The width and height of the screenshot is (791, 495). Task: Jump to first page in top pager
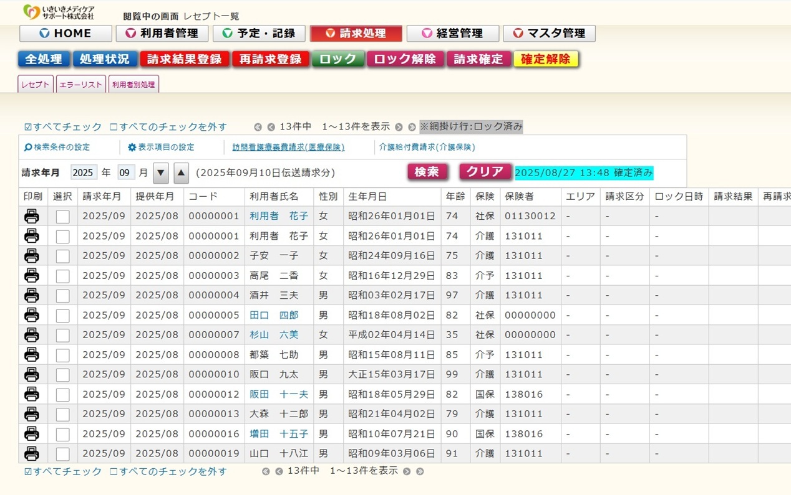258,127
